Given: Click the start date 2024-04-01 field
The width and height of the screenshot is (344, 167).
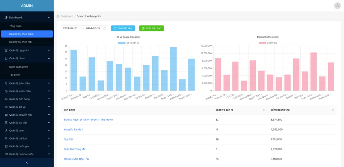Looking at the screenshot, I should 70,28.
